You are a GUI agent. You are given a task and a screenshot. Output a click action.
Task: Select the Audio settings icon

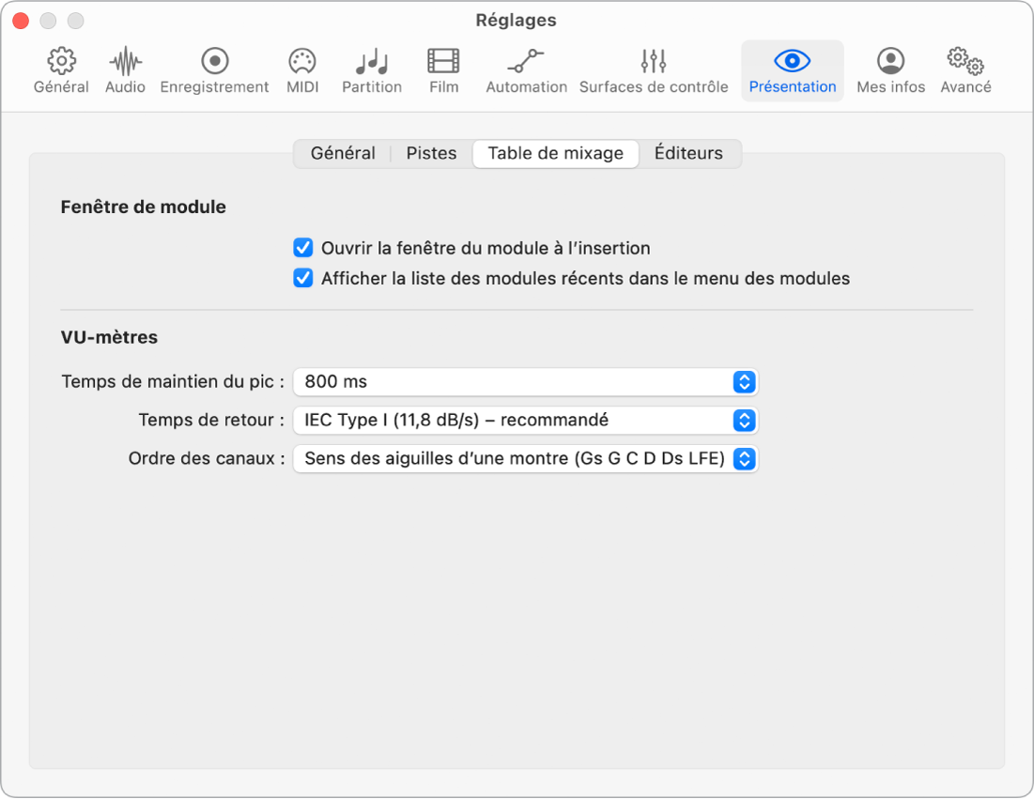(124, 69)
